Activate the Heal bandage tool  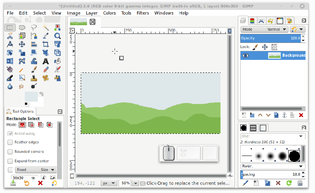(46, 78)
